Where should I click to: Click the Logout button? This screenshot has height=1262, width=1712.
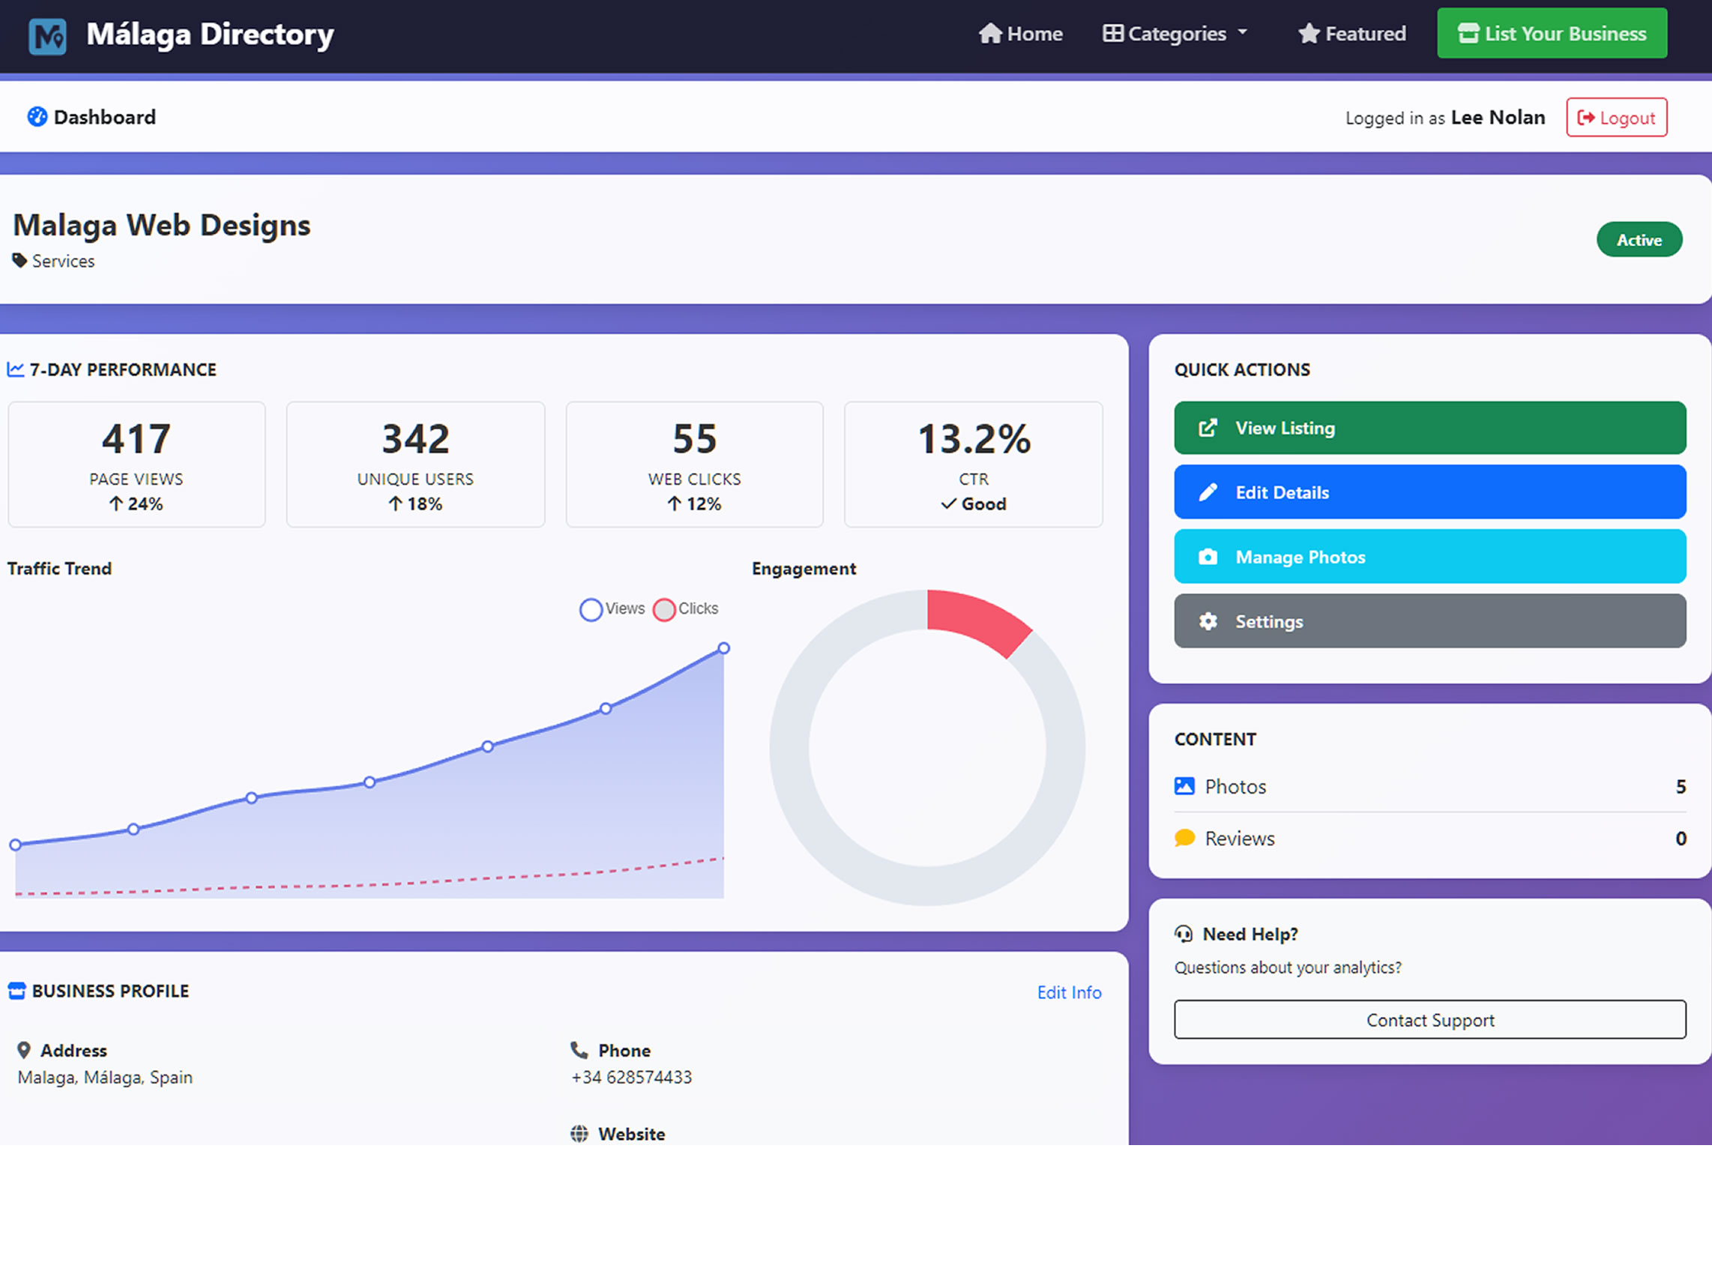coord(1617,118)
